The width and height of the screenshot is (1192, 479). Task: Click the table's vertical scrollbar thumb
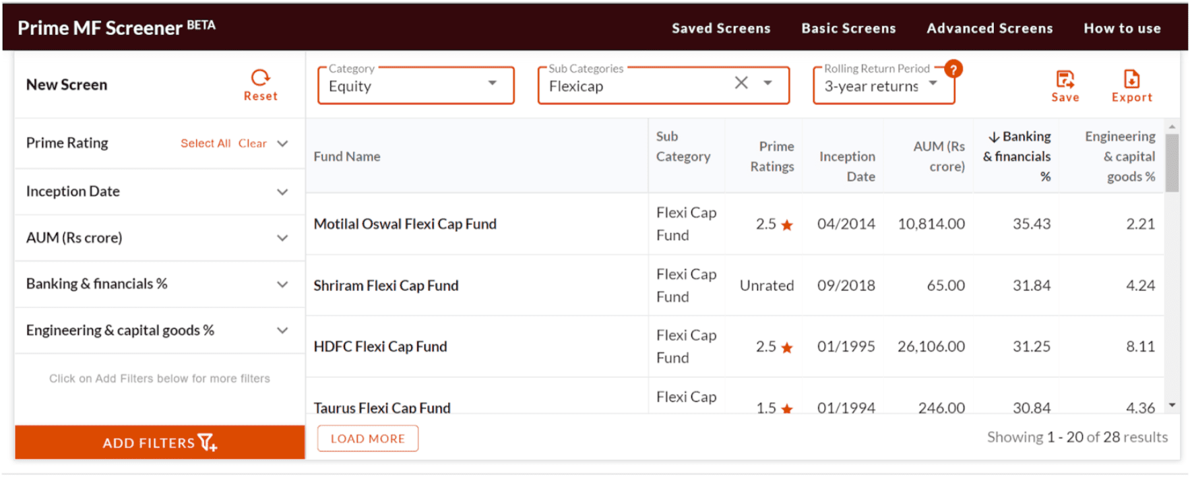click(1172, 163)
